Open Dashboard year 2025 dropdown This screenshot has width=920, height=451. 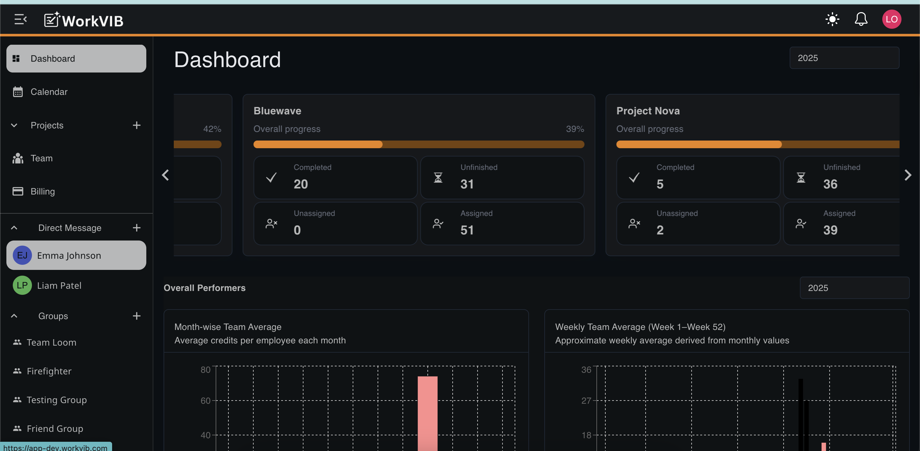[844, 58]
